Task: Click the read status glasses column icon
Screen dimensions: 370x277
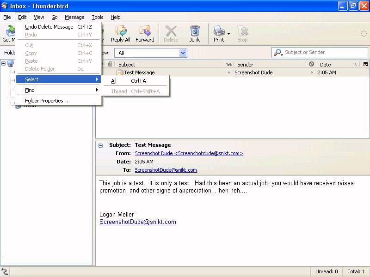Action: pyautogui.click(x=228, y=64)
